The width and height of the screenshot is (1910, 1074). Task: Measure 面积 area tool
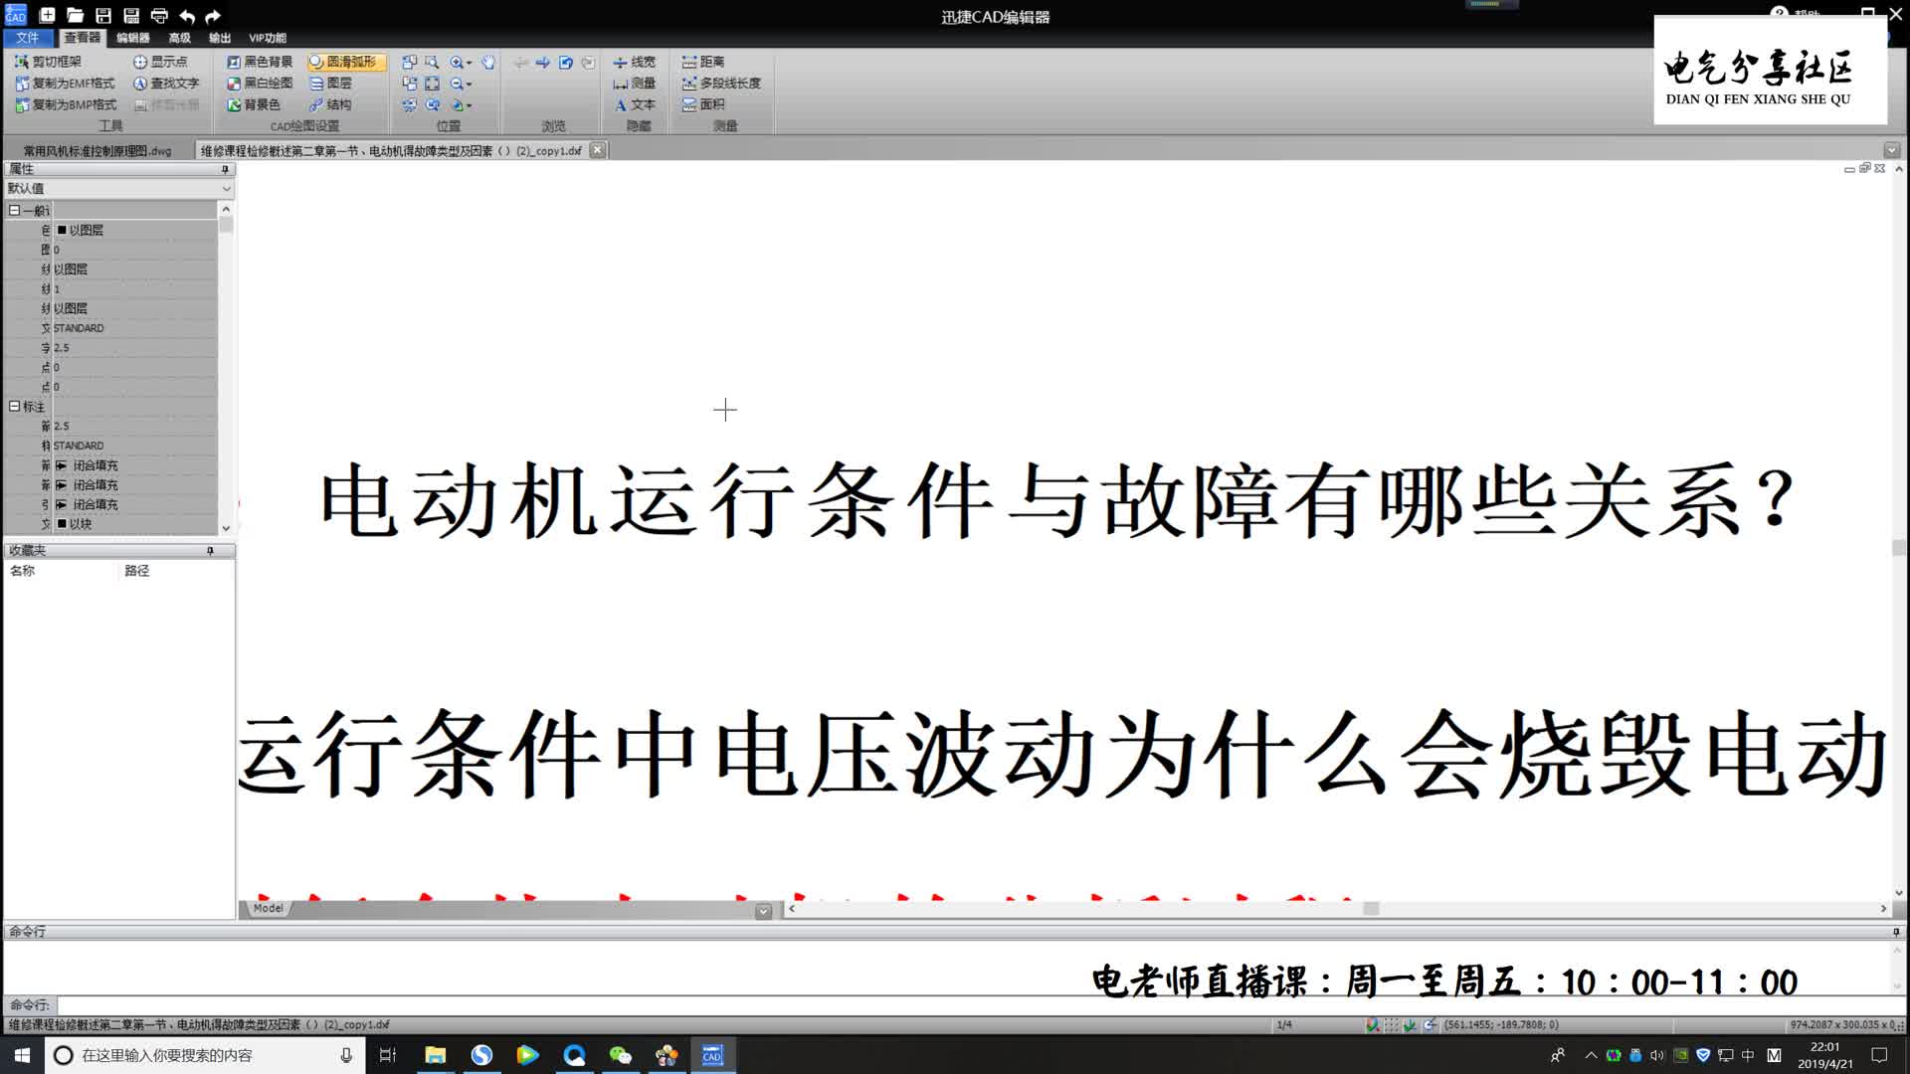(703, 104)
